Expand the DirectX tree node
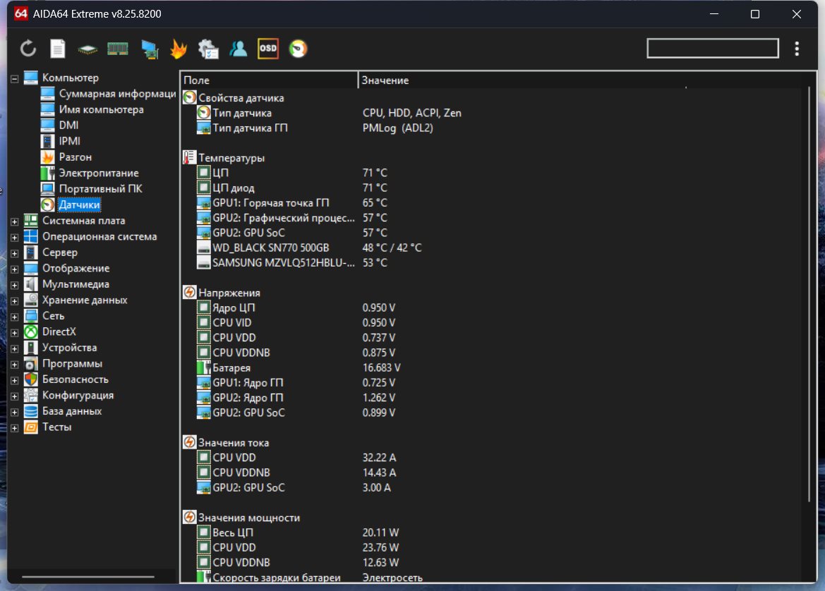The height and width of the screenshot is (591, 825). (x=15, y=332)
